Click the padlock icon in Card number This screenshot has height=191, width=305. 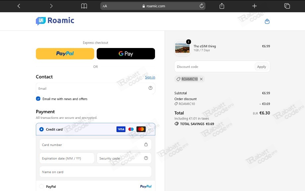point(146,144)
